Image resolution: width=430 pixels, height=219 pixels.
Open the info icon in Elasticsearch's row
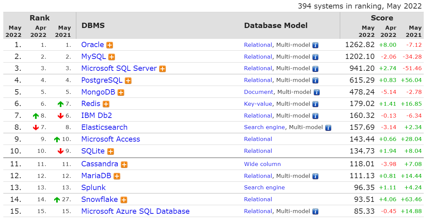(x=328, y=128)
